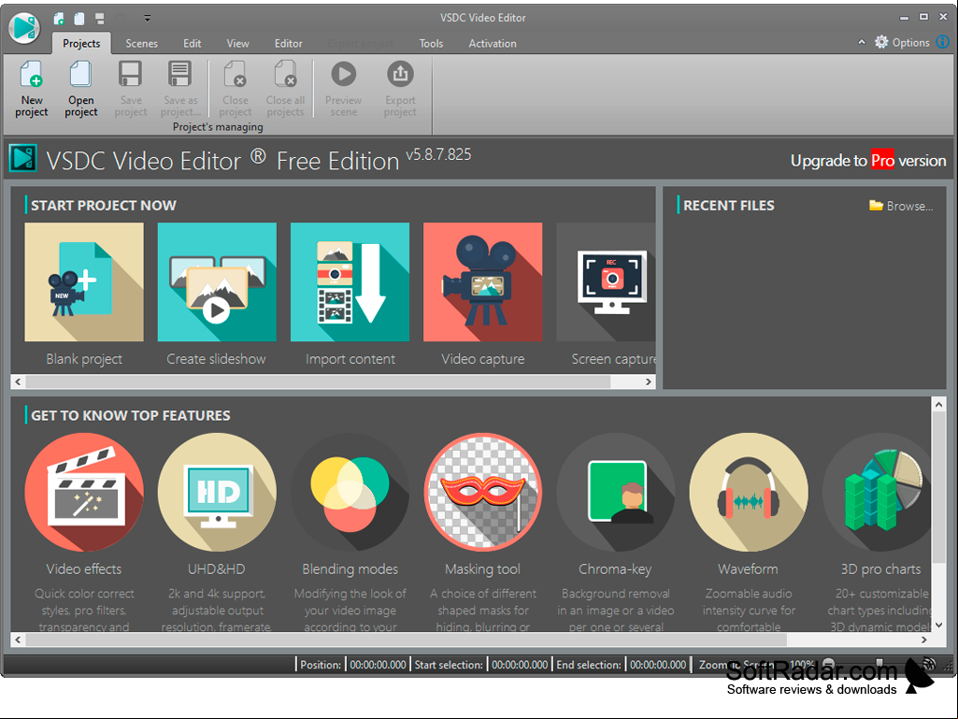Screen dimensions: 958x719
Task: Click Open project ribbon button
Action: pyautogui.click(x=80, y=89)
